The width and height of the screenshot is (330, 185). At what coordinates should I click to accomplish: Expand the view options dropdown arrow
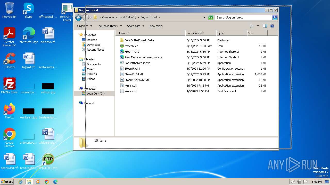(258, 26)
